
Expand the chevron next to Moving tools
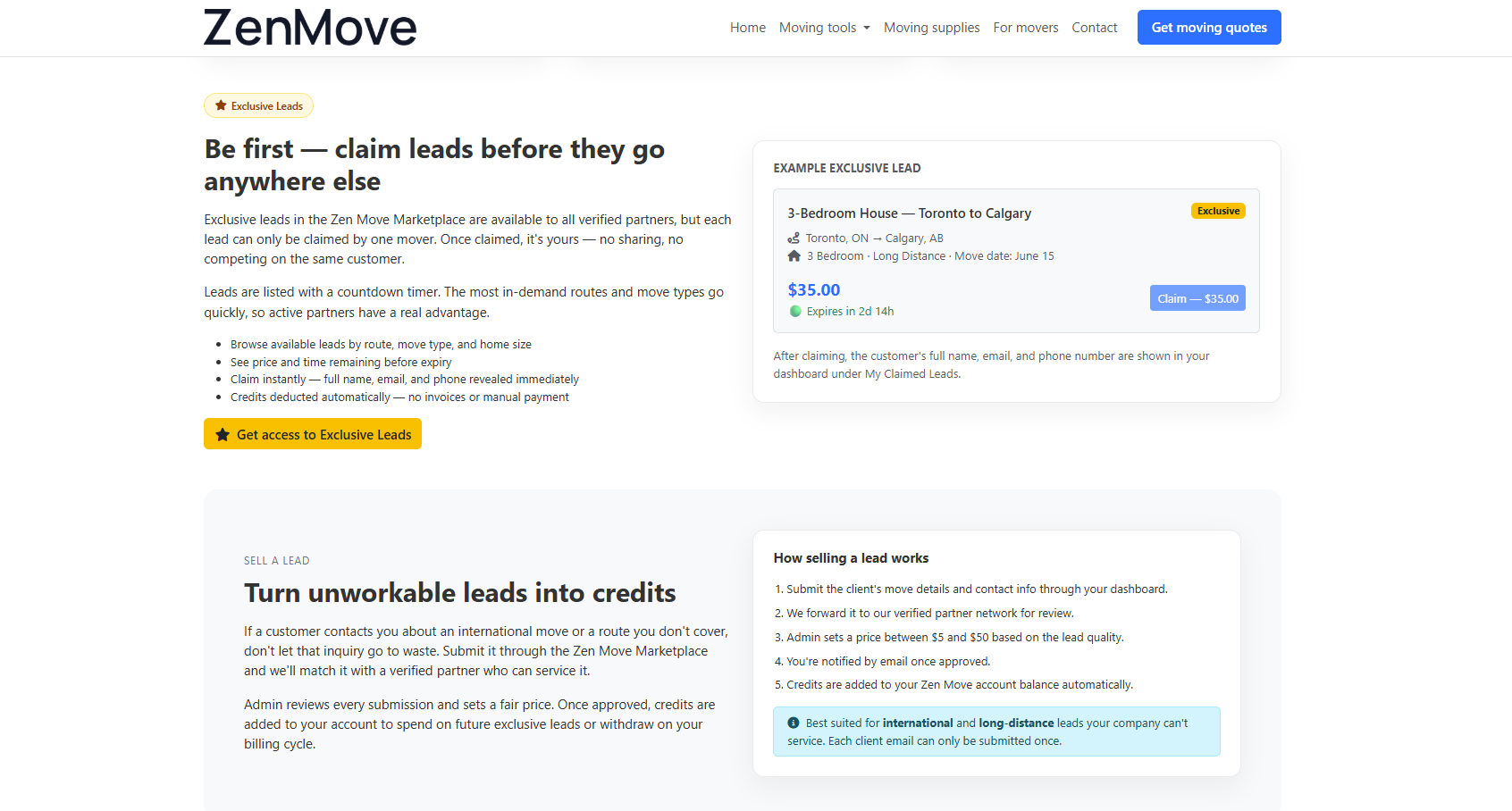(x=866, y=28)
